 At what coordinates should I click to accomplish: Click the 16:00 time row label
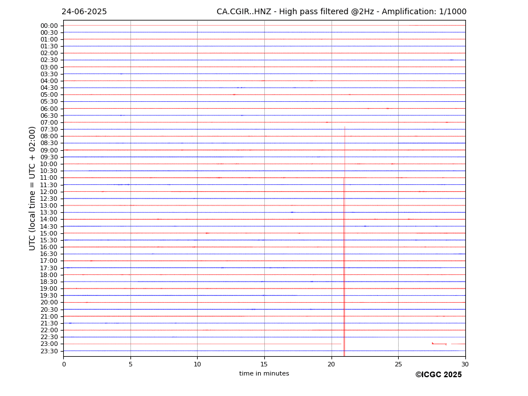49,247
